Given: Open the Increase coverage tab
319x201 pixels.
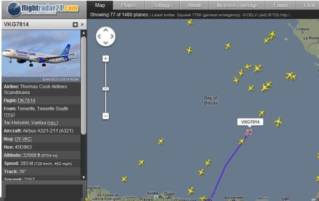Looking at the screenshot, I should pyautogui.click(x=237, y=5).
